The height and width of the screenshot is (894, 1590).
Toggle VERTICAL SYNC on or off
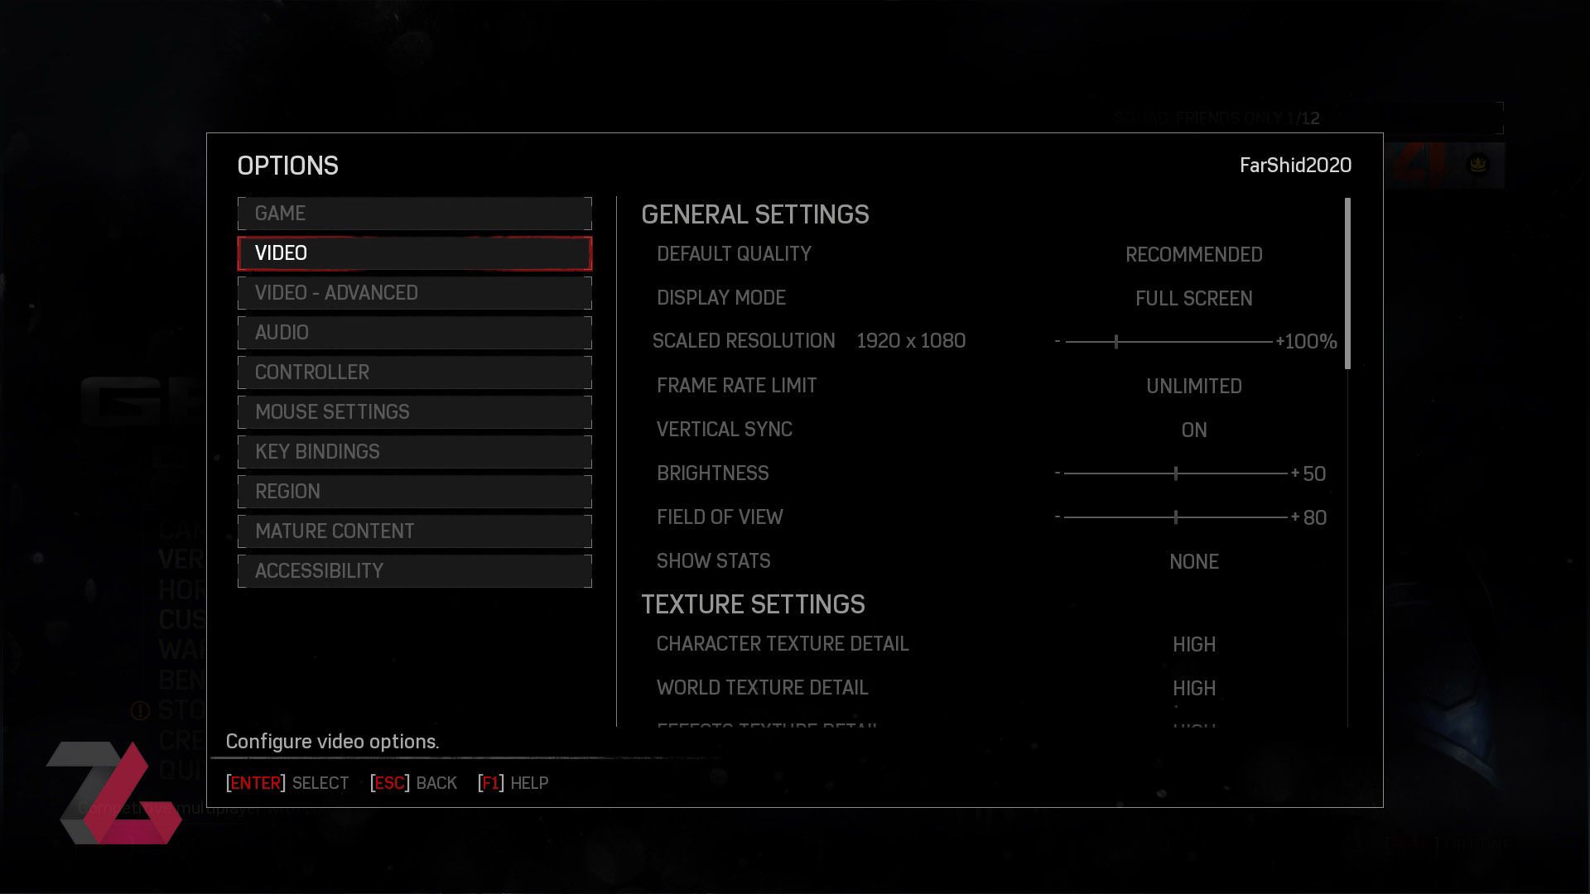[1193, 430]
